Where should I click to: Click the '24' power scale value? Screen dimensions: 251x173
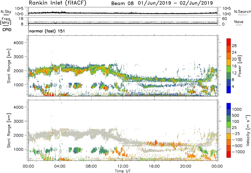[x=234, y=52]
